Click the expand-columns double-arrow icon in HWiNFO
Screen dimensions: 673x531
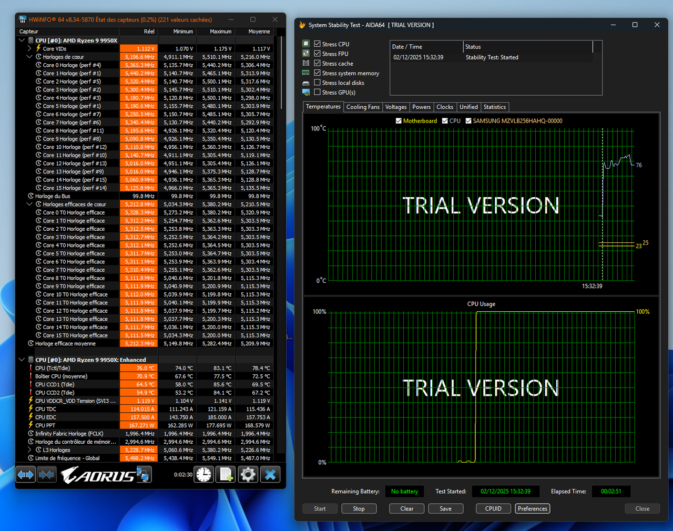pyautogui.click(x=26, y=475)
